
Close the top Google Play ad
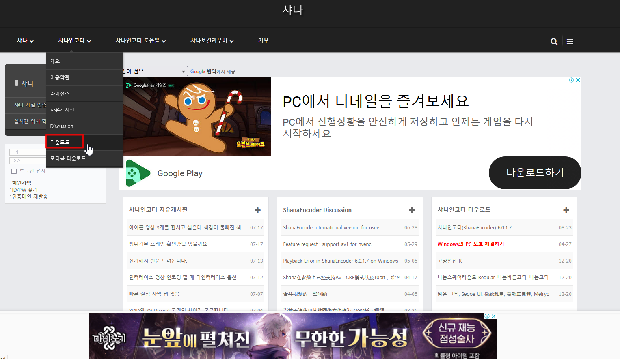[578, 80]
